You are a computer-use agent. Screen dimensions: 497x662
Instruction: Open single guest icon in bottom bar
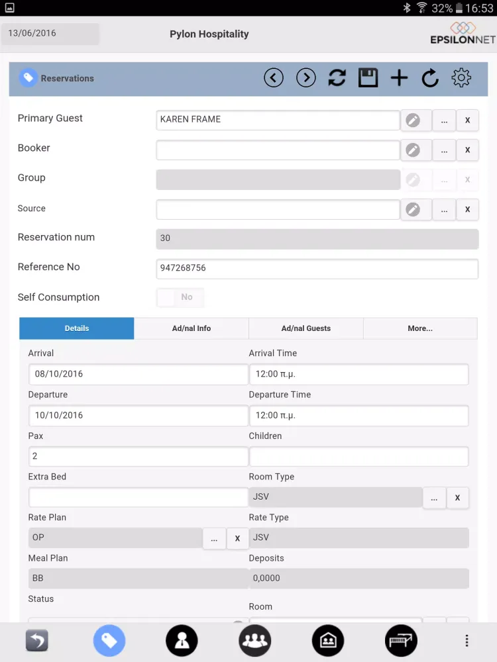tap(182, 640)
